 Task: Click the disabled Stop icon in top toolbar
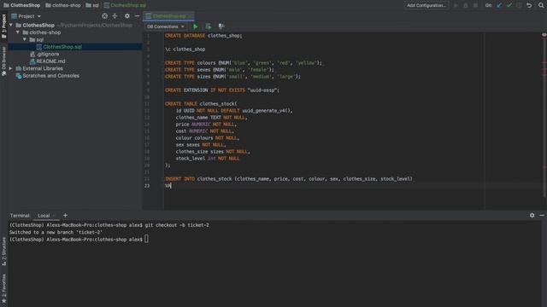coord(475,5)
